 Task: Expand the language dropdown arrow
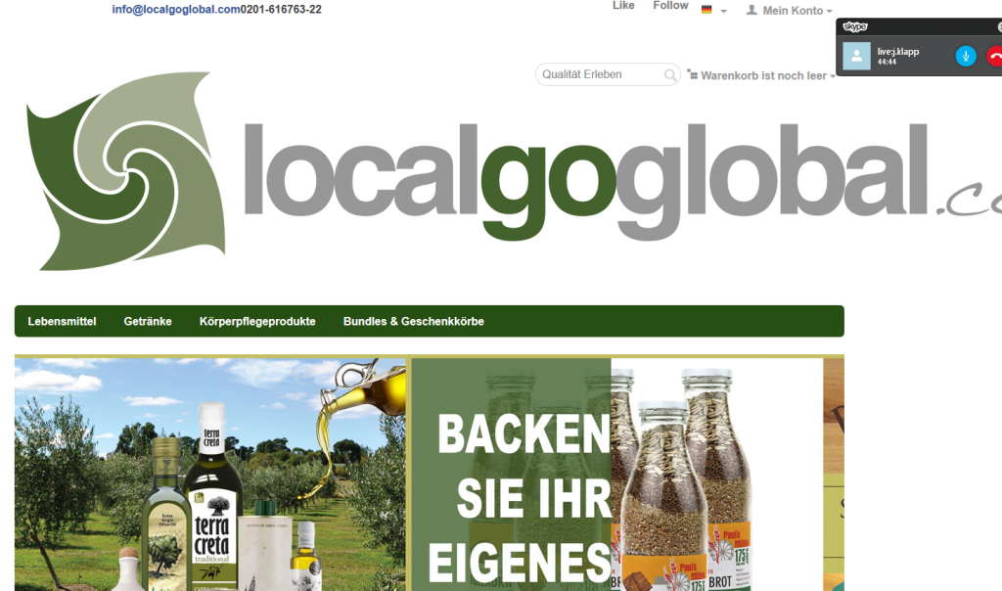[x=724, y=11]
